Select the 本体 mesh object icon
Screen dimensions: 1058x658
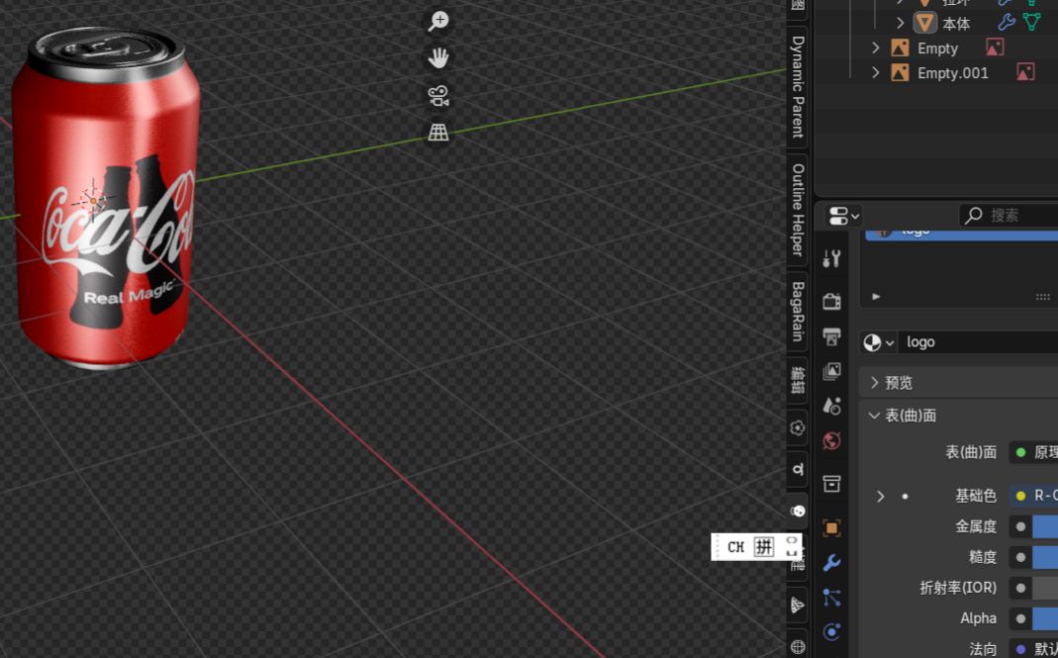click(x=925, y=23)
